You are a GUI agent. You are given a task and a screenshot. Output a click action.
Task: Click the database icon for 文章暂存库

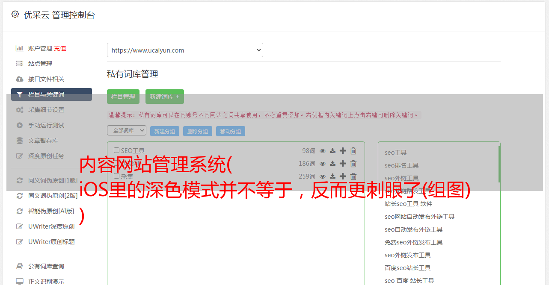pos(19,141)
